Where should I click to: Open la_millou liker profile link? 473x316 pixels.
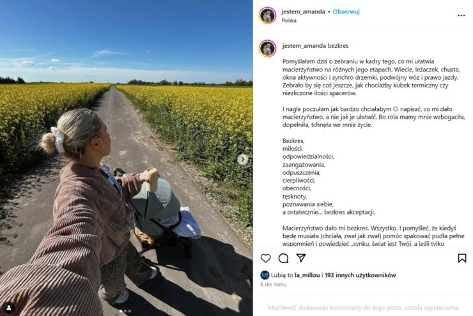307,275
